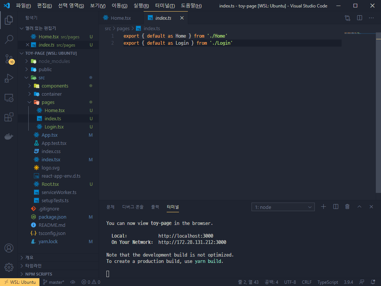Image resolution: width=381 pixels, height=286 pixels.
Task: Click TypeScript version 3.9.4 indicator
Action: click(x=348, y=282)
